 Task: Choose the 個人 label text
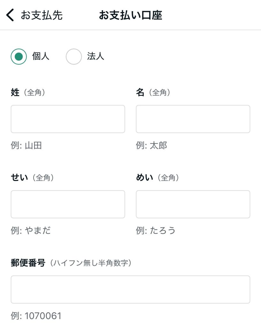(41, 56)
